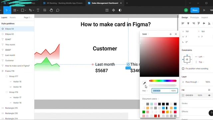This screenshot has height=120, width=213.
Task: Click the Share button
Action: (195, 10)
